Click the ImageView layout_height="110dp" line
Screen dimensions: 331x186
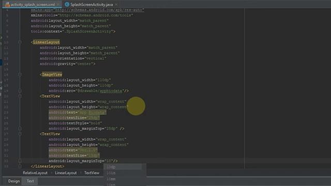81,85
